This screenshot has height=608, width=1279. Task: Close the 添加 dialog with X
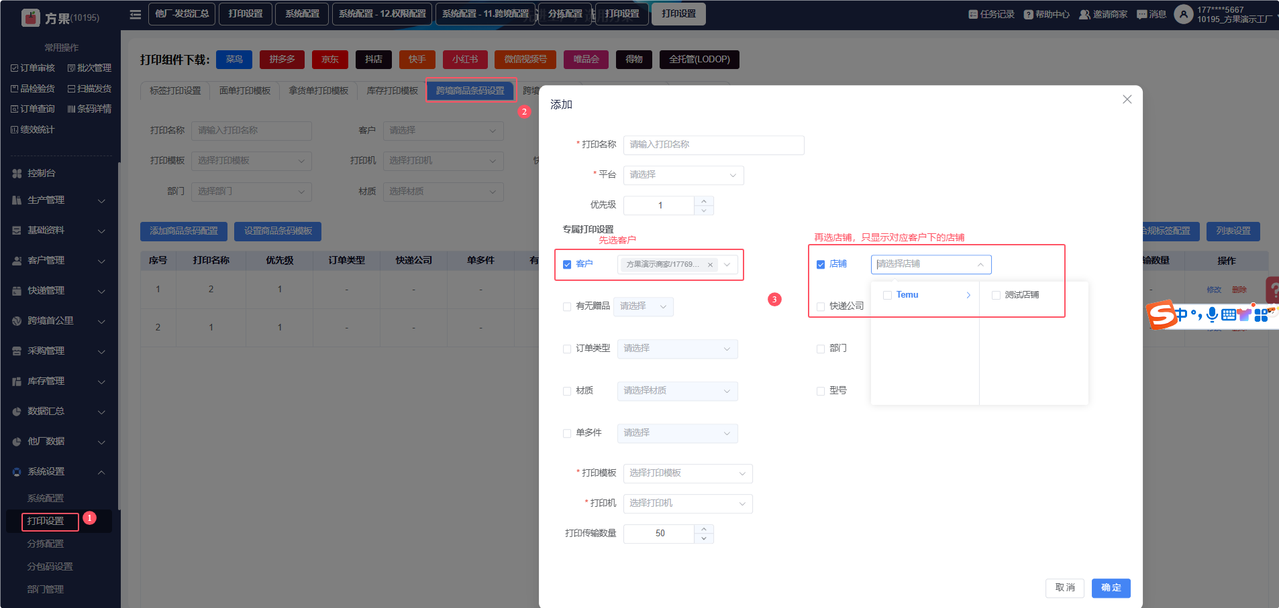pos(1127,99)
